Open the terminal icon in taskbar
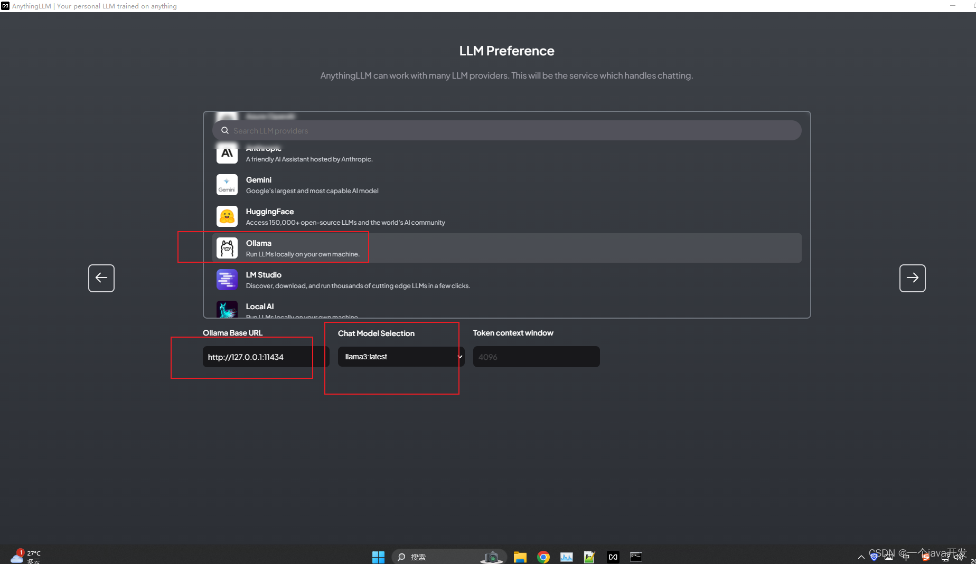The image size is (976, 564). (636, 557)
